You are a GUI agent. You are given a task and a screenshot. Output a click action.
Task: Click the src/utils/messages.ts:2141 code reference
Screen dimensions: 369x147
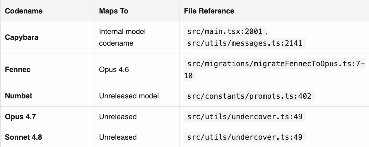point(245,43)
